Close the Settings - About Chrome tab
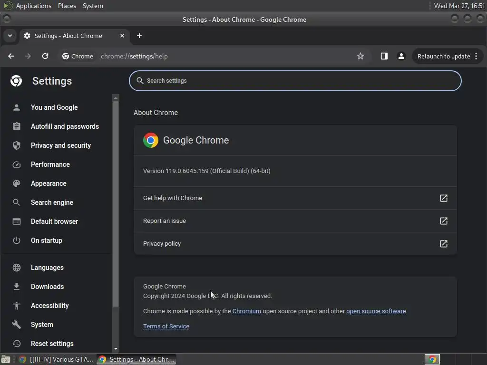Image resolution: width=487 pixels, height=365 pixels. coord(122,36)
